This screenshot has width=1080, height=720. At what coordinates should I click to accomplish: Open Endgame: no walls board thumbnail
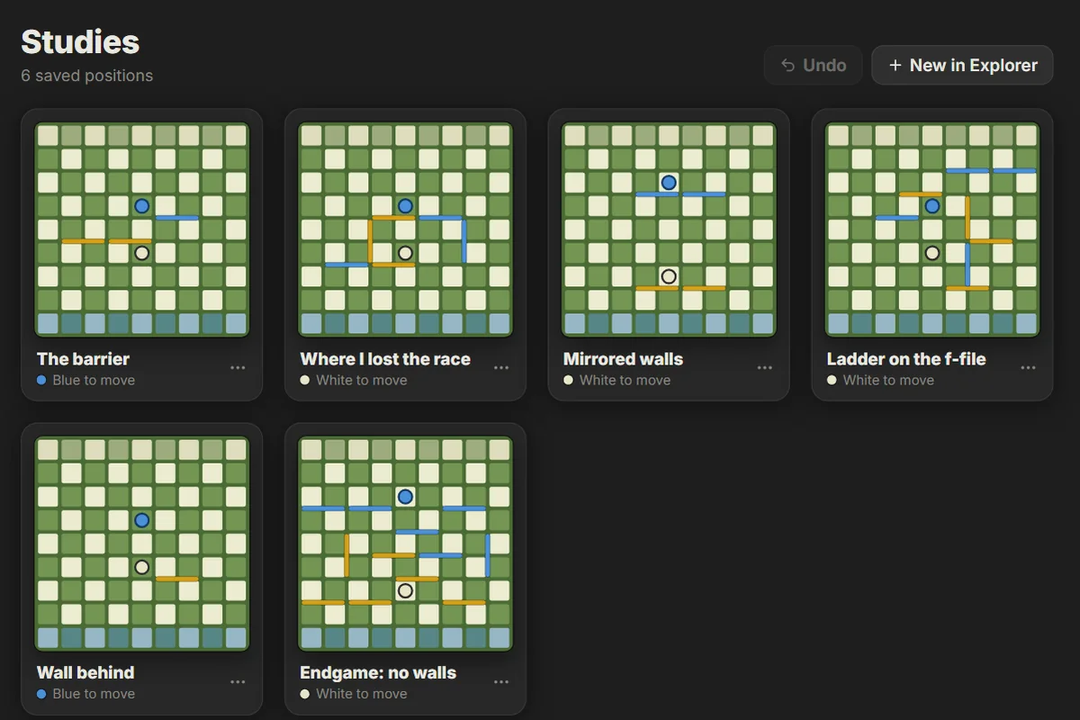(x=406, y=544)
